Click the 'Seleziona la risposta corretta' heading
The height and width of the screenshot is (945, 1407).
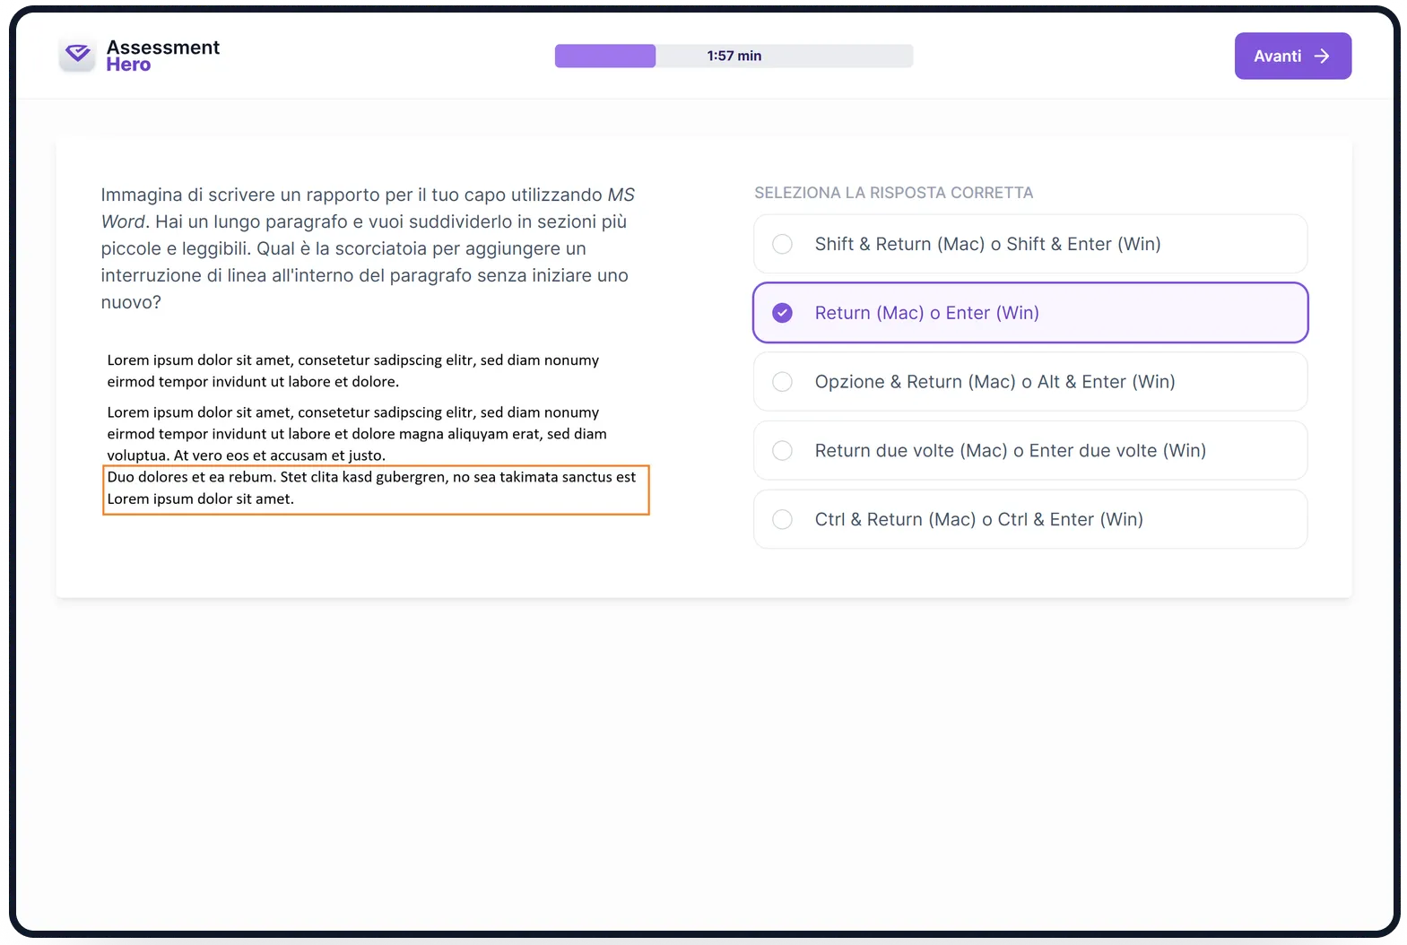point(893,193)
